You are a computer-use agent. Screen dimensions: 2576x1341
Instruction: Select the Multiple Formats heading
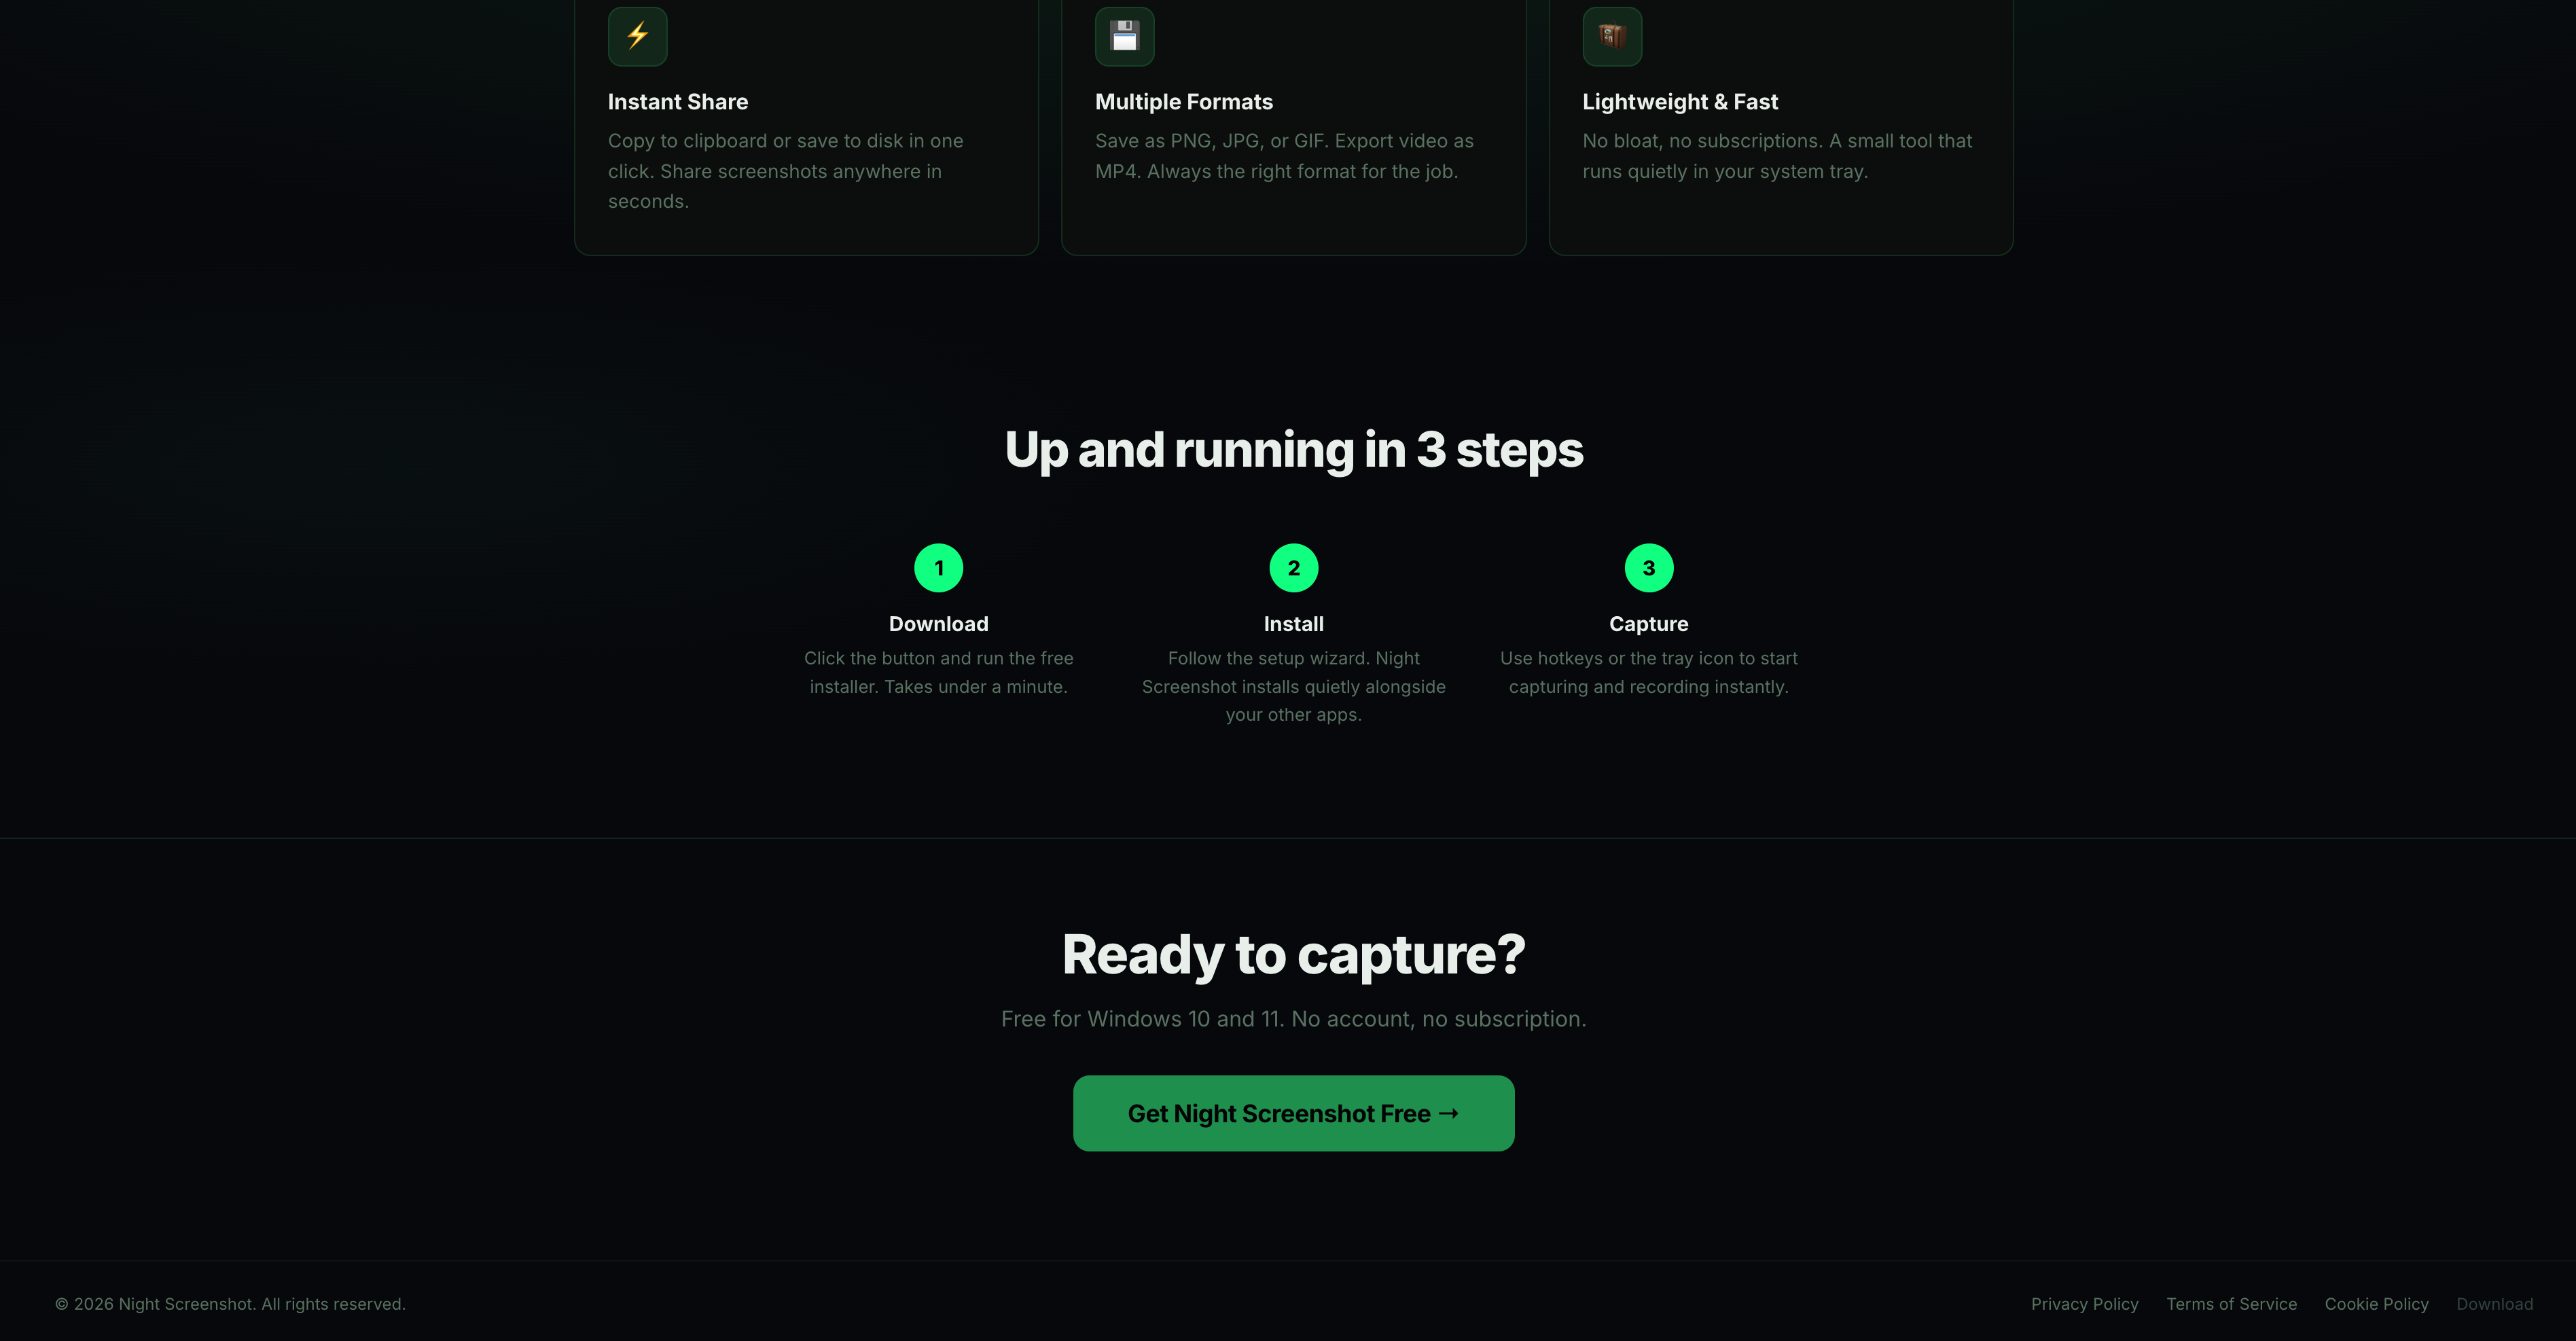pyautogui.click(x=1184, y=102)
